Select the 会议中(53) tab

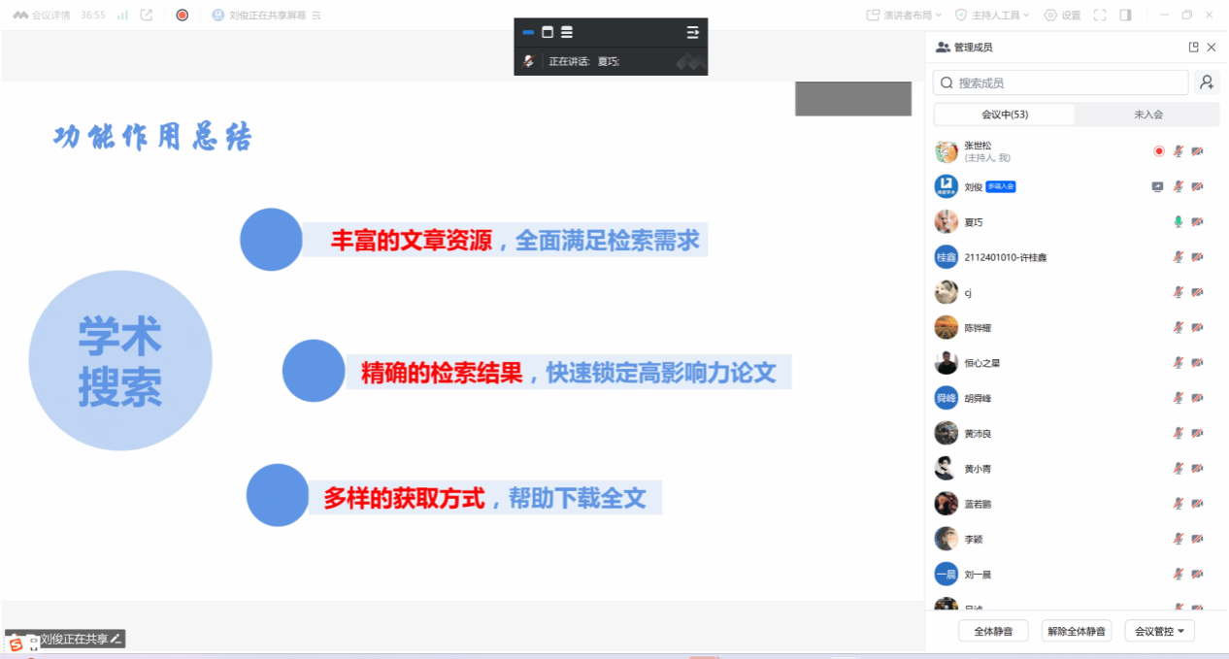[x=1005, y=115]
